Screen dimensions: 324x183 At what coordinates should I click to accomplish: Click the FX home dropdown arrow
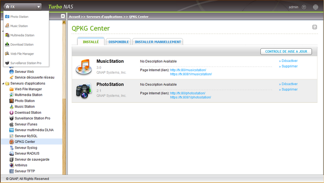(x=38, y=7)
